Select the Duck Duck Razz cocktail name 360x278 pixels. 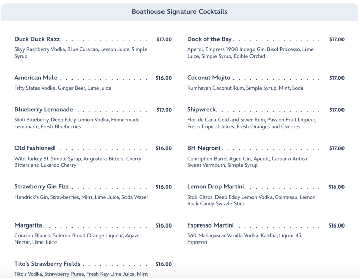point(38,39)
